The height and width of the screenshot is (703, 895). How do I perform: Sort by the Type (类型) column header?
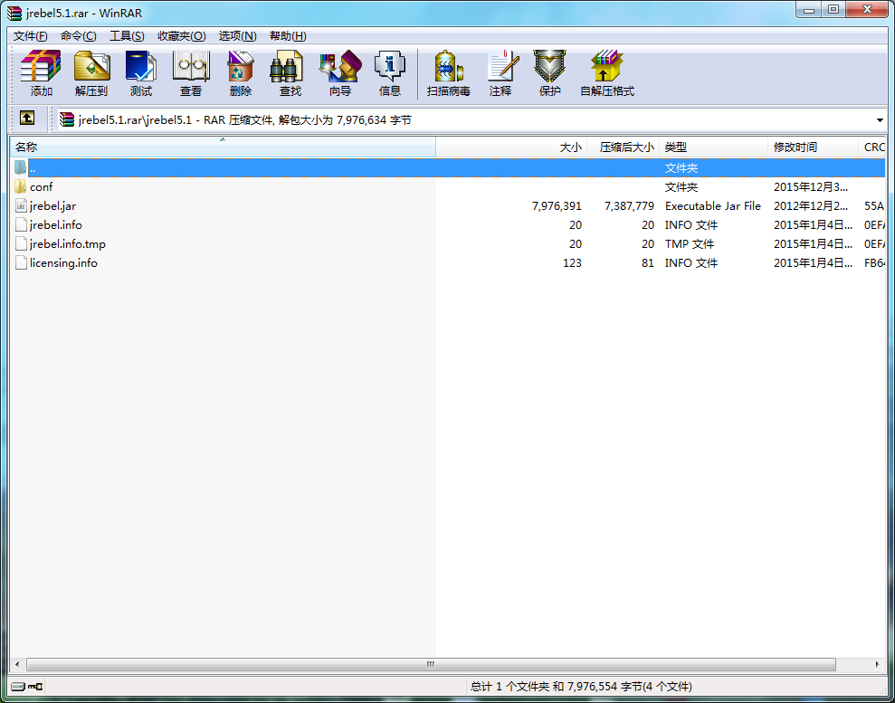(713, 147)
